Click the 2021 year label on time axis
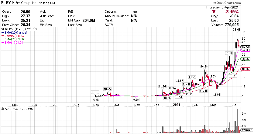Image resolution: width=254 pixels, height=134 pixels. 177,105
